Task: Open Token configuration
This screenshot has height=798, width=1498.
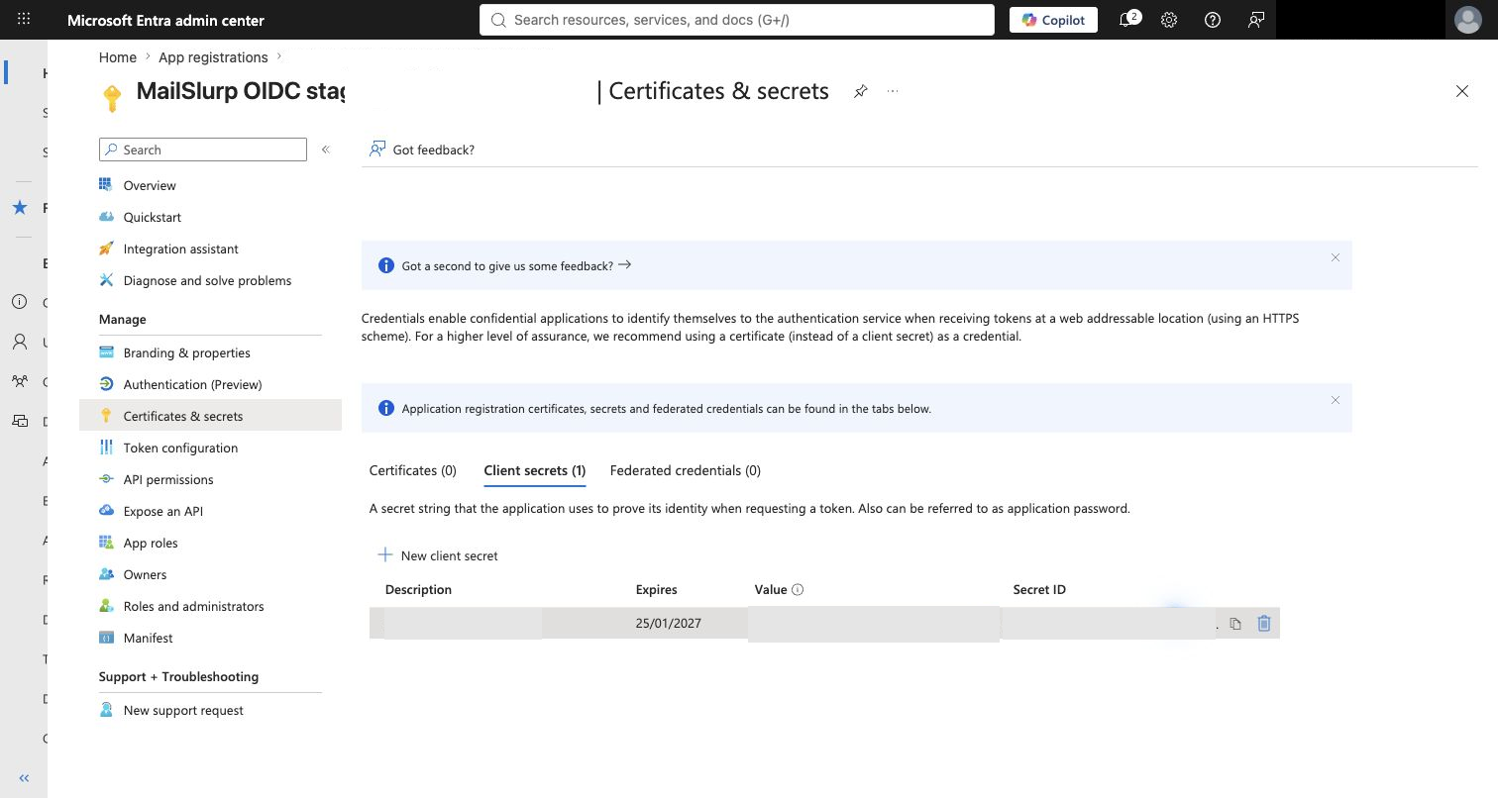Action: point(180,448)
